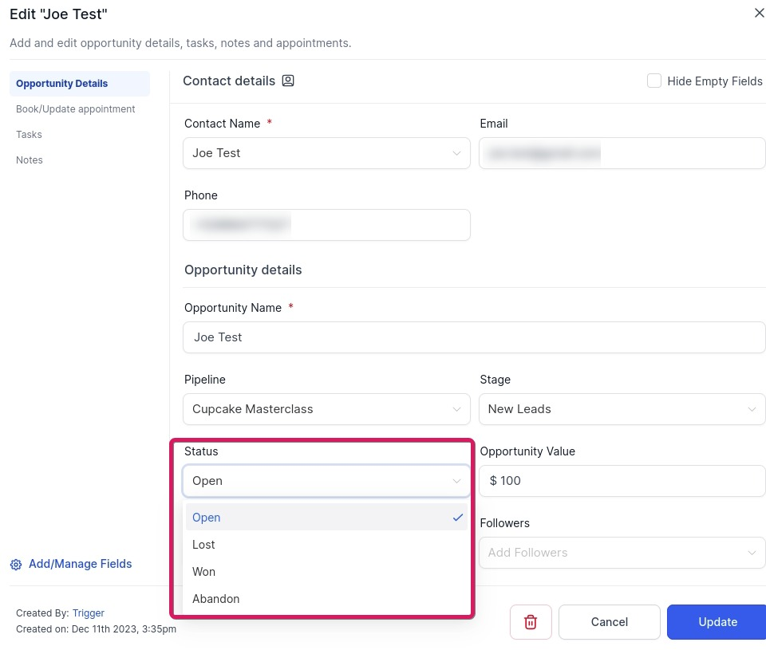Click the Opportunity Value field
This screenshot has height=650, width=766.
coord(622,481)
